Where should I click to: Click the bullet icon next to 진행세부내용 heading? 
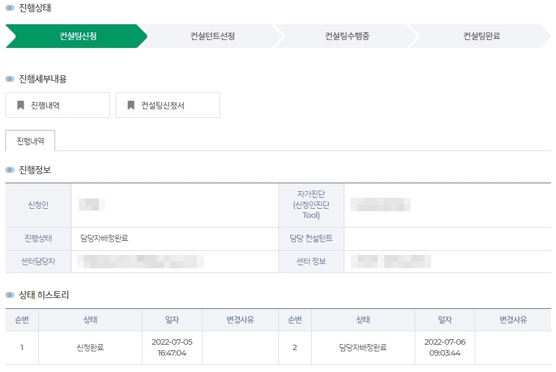(x=10, y=79)
